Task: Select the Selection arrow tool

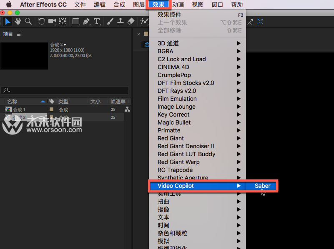Action: coord(8,22)
